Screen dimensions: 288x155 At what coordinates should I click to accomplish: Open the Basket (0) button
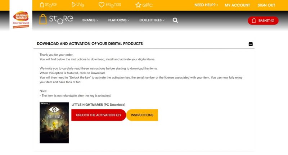click(x=263, y=20)
